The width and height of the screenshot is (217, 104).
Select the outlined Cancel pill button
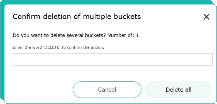(x=107, y=90)
